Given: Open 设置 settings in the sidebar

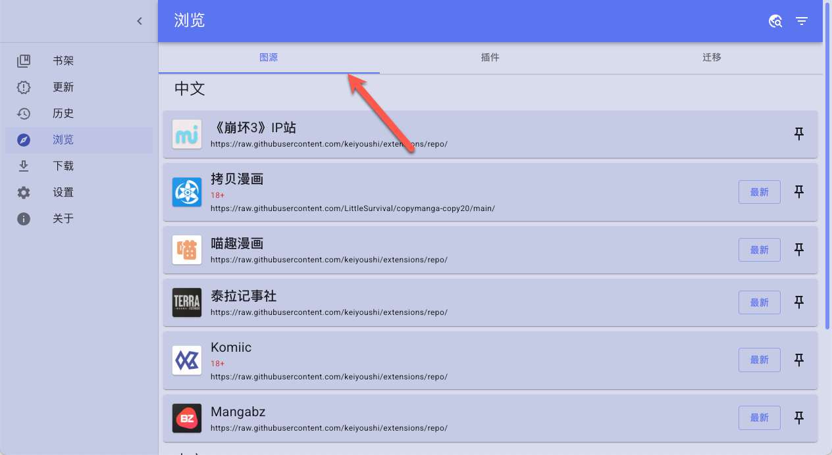Looking at the screenshot, I should point(79,193).
